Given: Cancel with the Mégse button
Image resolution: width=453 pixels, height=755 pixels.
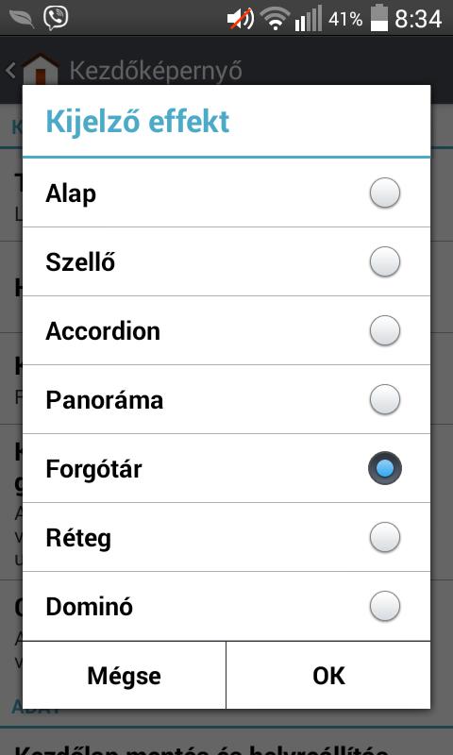Looking at the screenshot, I should pos(125,675).
